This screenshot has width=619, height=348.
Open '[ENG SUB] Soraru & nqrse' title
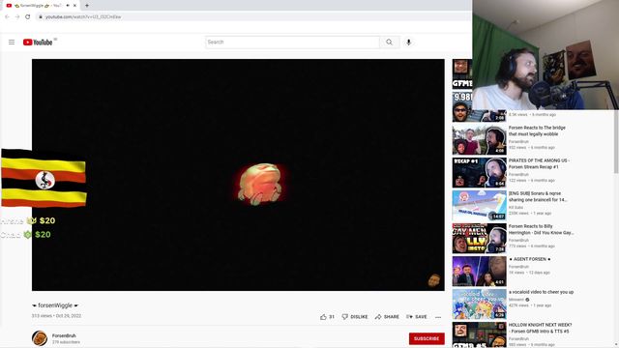click(x=538, y=196)
